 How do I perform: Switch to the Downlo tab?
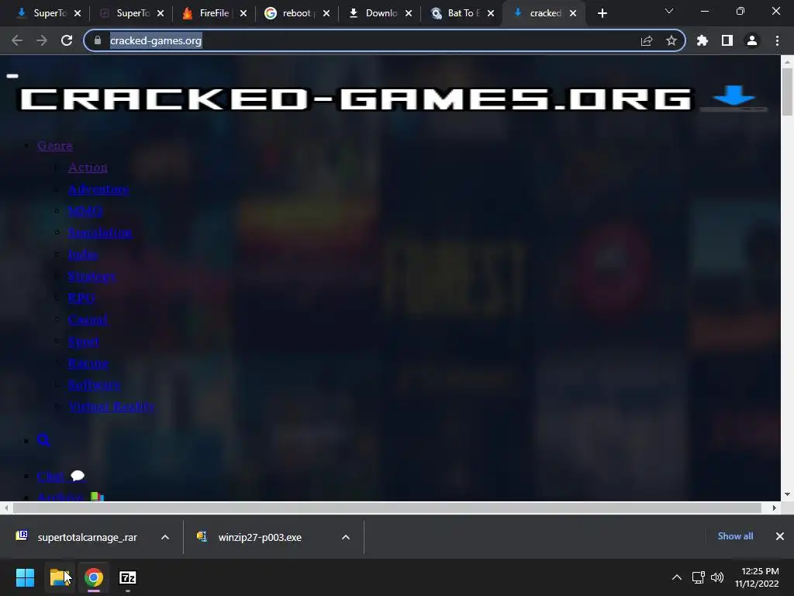[x=381, y=13]
